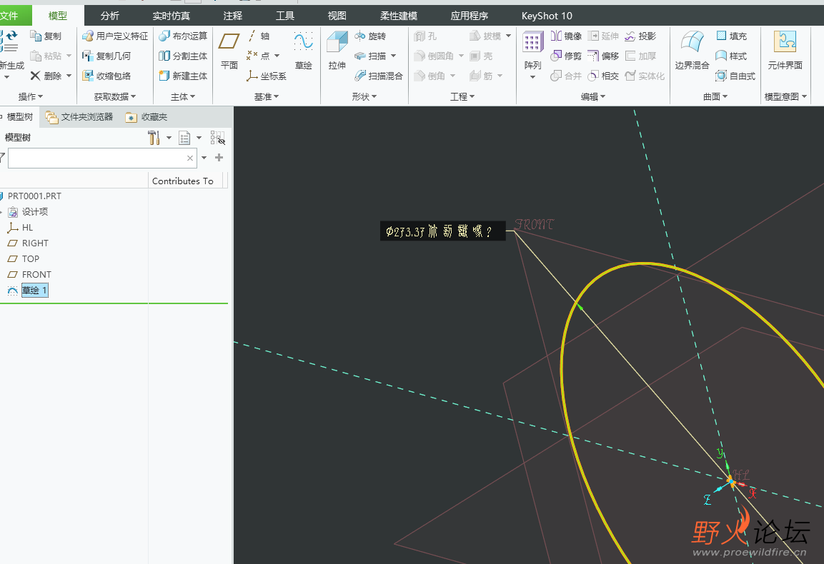Open the Sketch (草绘) tool

(x=303, y=51)
